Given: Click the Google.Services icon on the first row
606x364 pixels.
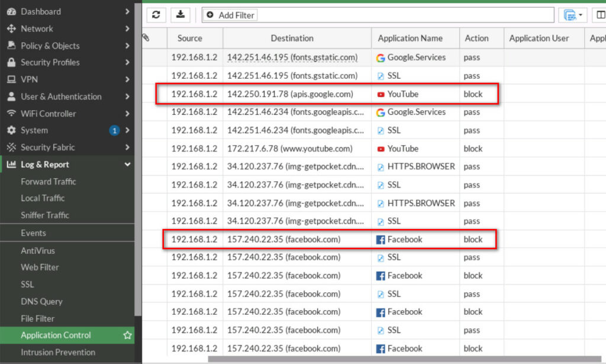Looking at the screenshot, I should [380, 57].
